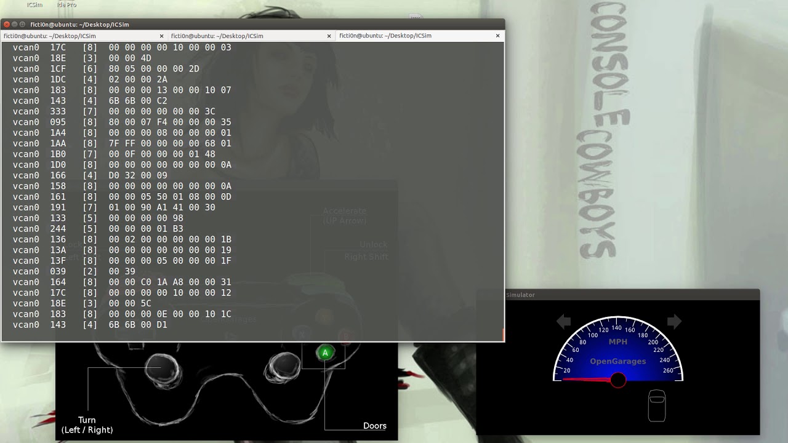
Task: Close the active rightmost terminal tab
Action: [x=498, y=36]
